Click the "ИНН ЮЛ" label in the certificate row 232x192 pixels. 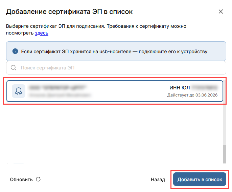coord(179,87)
